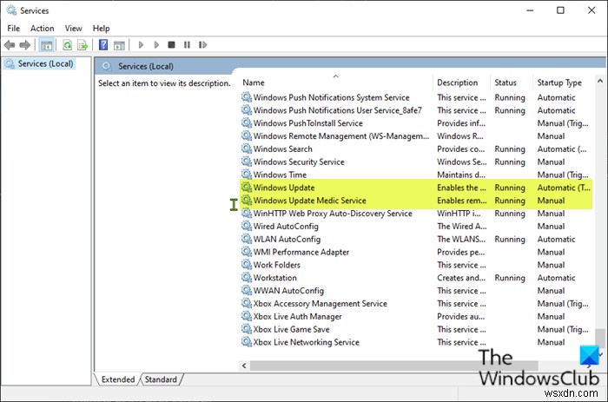
Task: Click the Start Service play icon
Action: 141,45
